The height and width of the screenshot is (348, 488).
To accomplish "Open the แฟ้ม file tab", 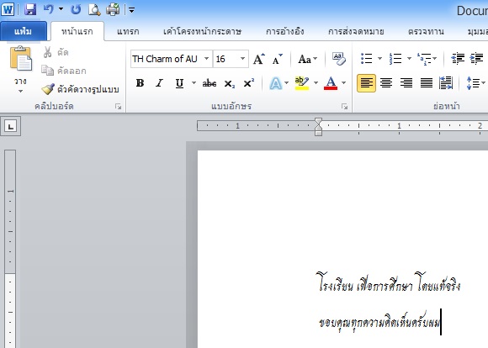I will click(24, 31).
